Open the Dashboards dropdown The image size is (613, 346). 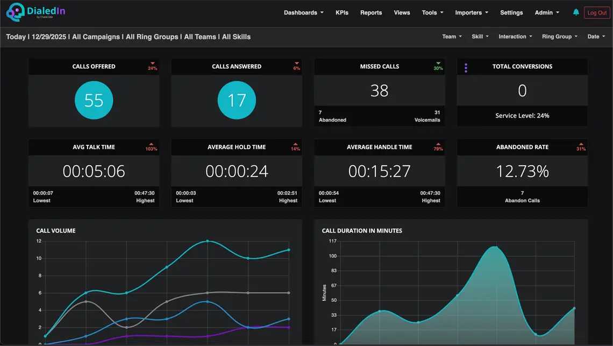click(x=303, y=12)
